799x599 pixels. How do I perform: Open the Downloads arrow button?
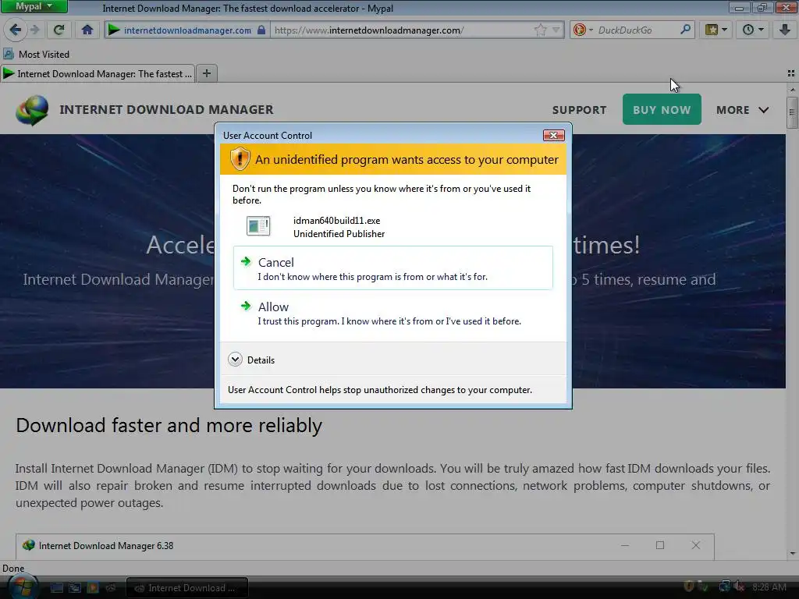click(x=785, y=30)
